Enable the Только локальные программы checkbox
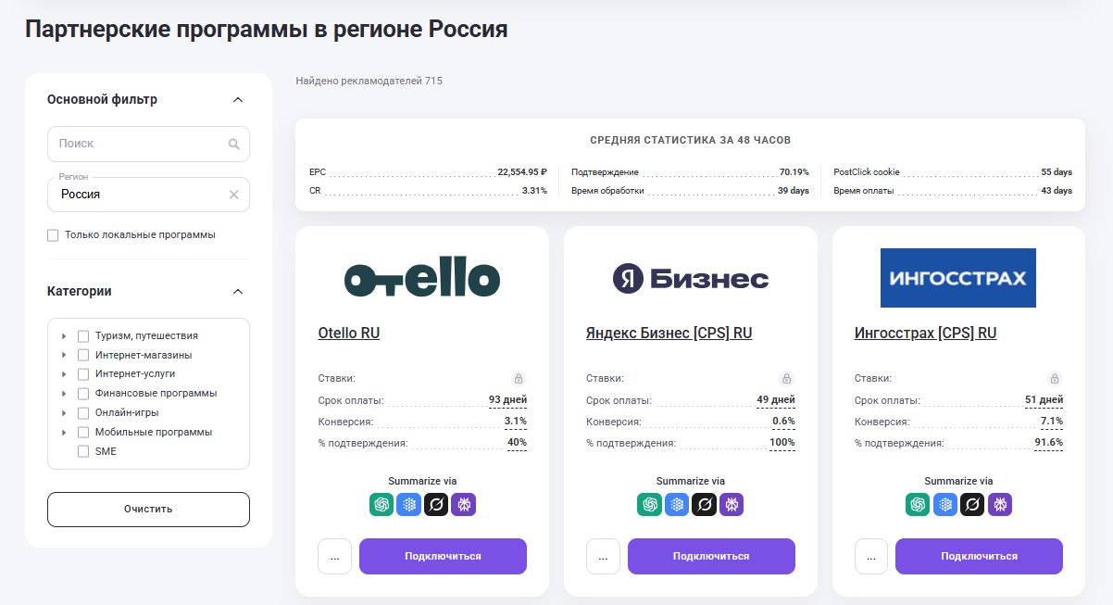This screenshot has width=1113, height=605. click(x=53, y=234)
